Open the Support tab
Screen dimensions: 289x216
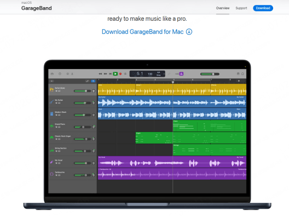click(x=241, y=8)
